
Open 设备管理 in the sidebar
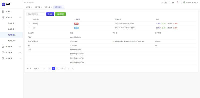click(11, 23)
